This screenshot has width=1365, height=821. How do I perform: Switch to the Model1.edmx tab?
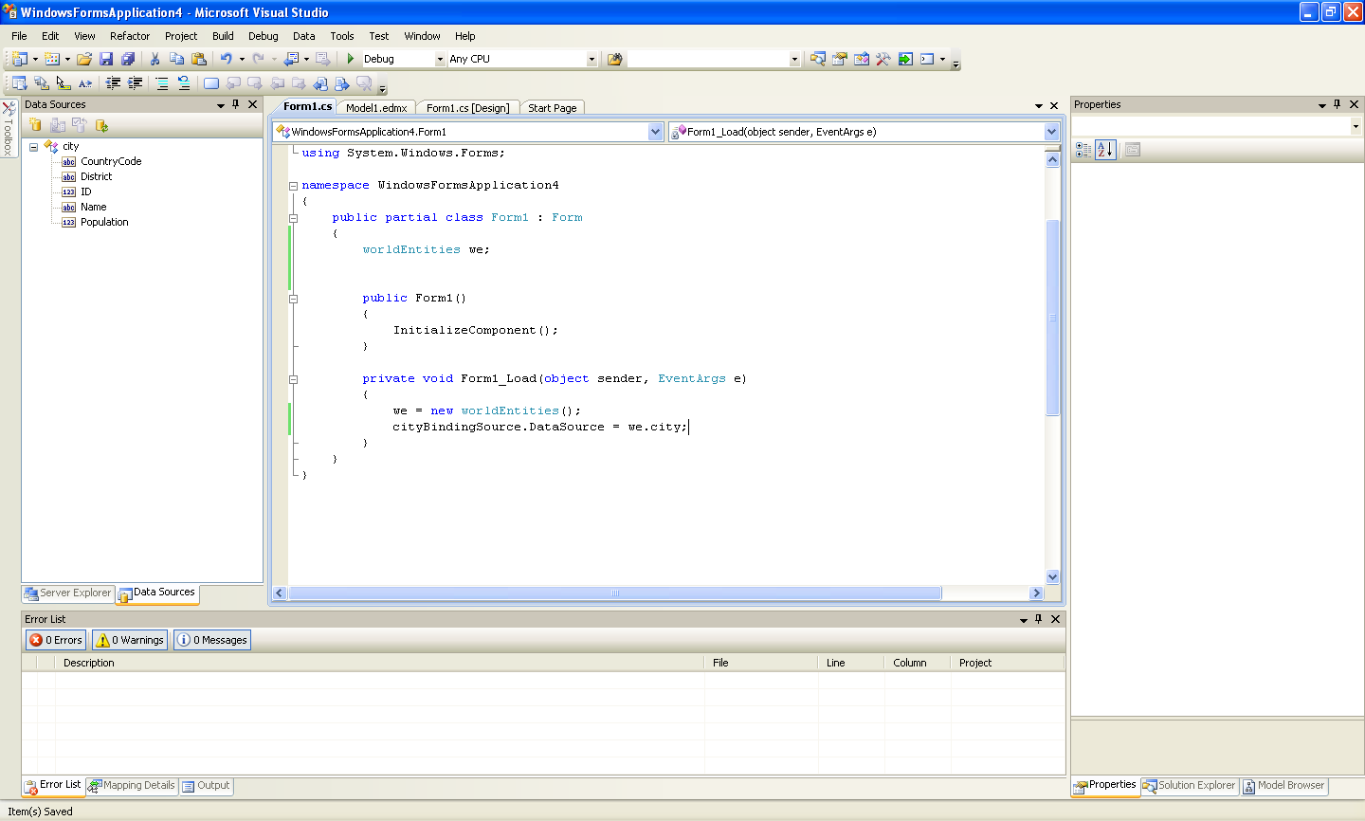coord(376,107)
